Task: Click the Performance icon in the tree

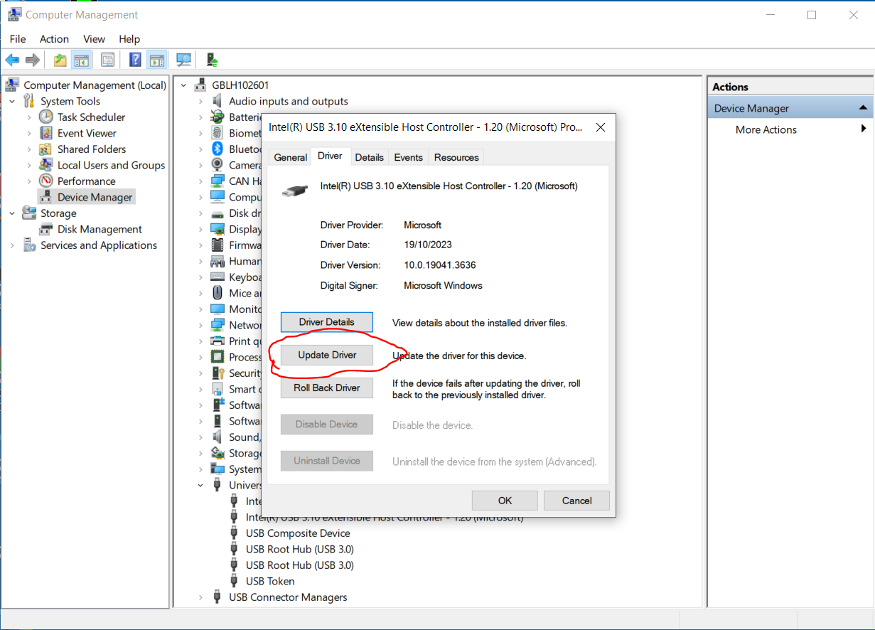Action: pos(46,181)
